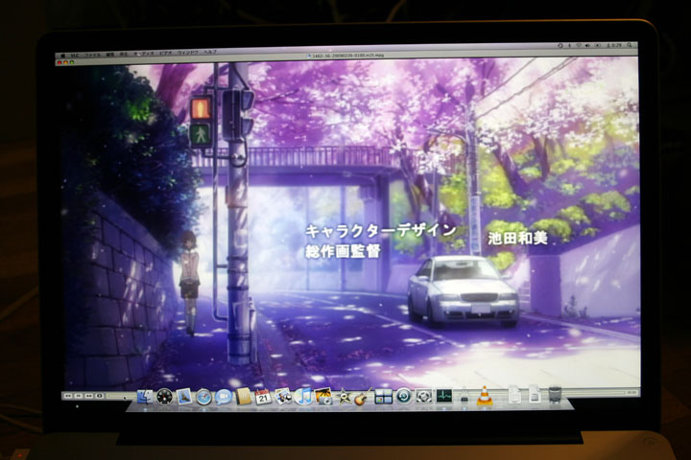Screen dimensions: 691x460
Task: Launch iPhoto from the Dock
Action: click(323, 397)
